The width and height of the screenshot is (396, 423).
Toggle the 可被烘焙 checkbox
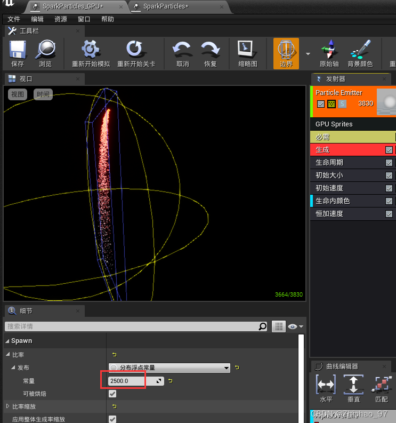(x=112, y=394)
